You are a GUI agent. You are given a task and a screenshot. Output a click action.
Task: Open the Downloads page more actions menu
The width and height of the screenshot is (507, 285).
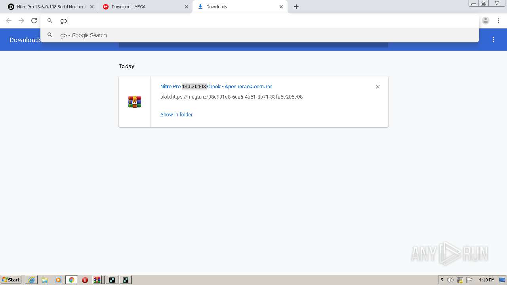point(494,40)
